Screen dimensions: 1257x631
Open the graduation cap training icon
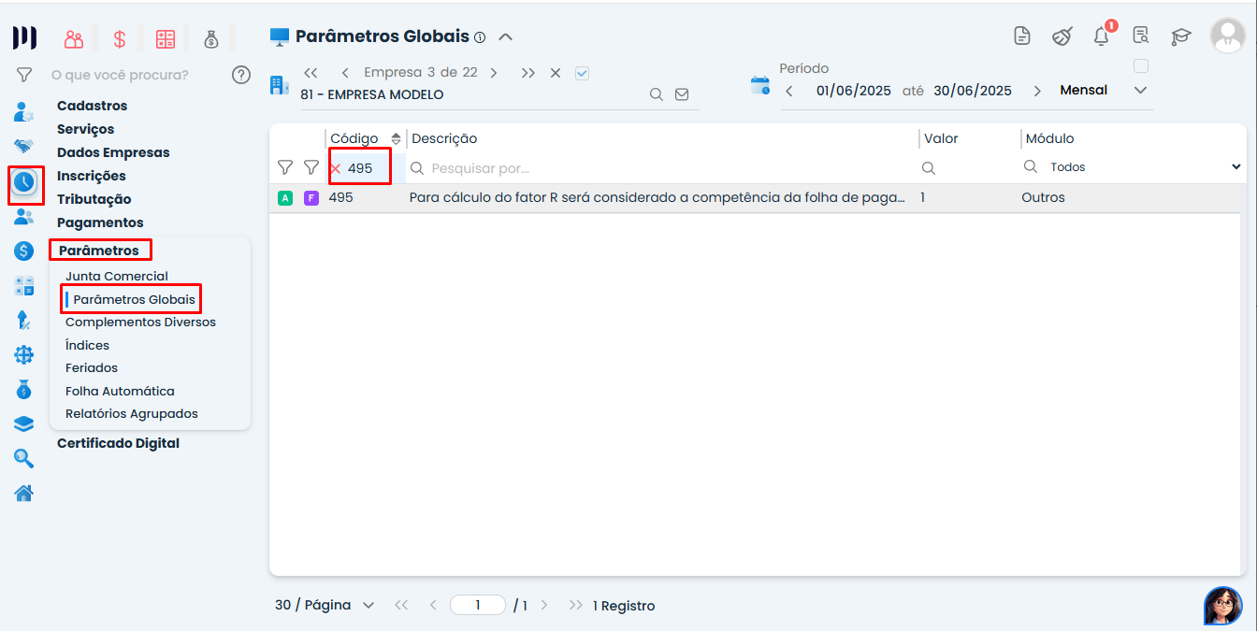tap(1181, 36)
